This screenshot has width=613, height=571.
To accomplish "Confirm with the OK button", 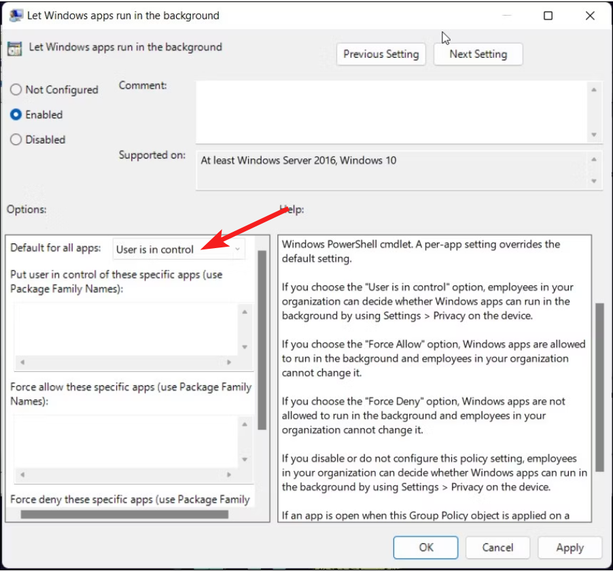I will click(x=425, y=547).
